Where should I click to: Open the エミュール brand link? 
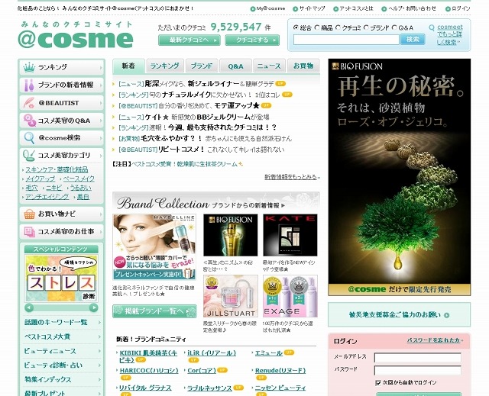(268, 353)
